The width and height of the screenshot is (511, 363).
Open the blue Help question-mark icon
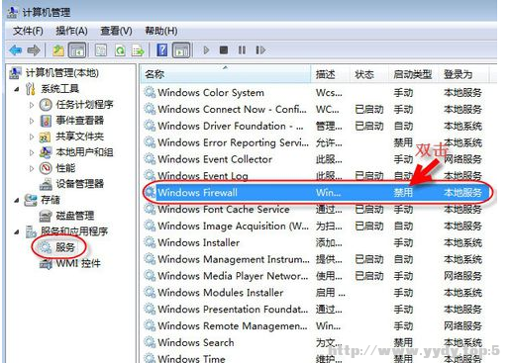point(161,50)
